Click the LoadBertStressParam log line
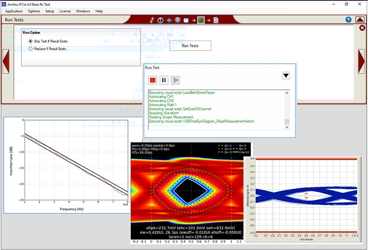 pos(182,93)
